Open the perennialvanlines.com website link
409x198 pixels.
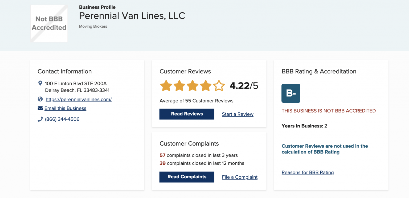click(79, 100)
